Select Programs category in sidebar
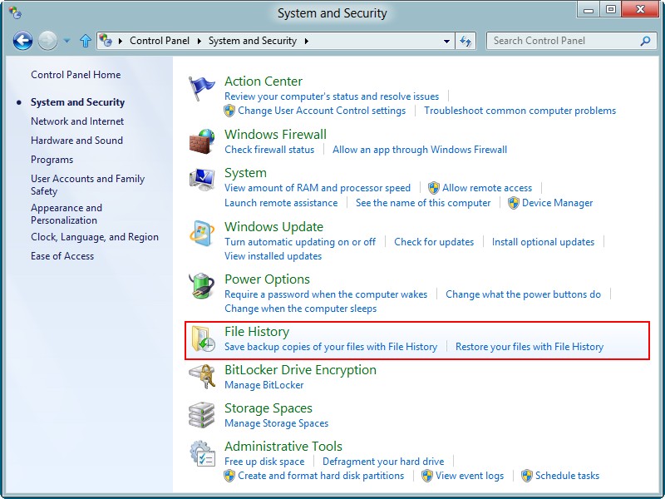The width and height of the screenshot is (665, 499). [x=52, y=160]
